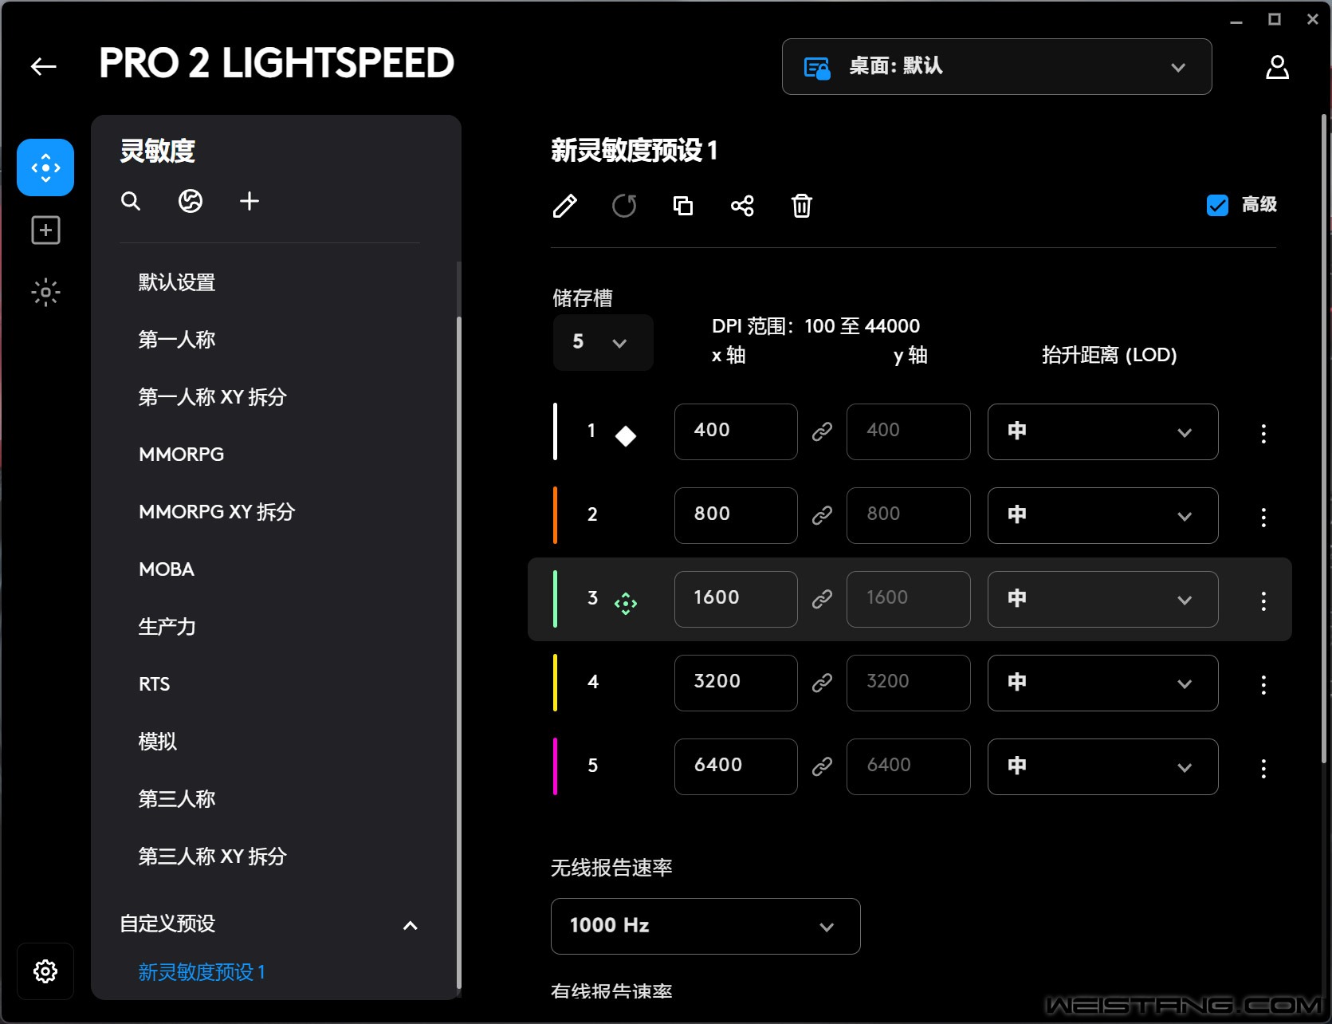Open LOD dropdown for the 800 row

[1102, 515]
